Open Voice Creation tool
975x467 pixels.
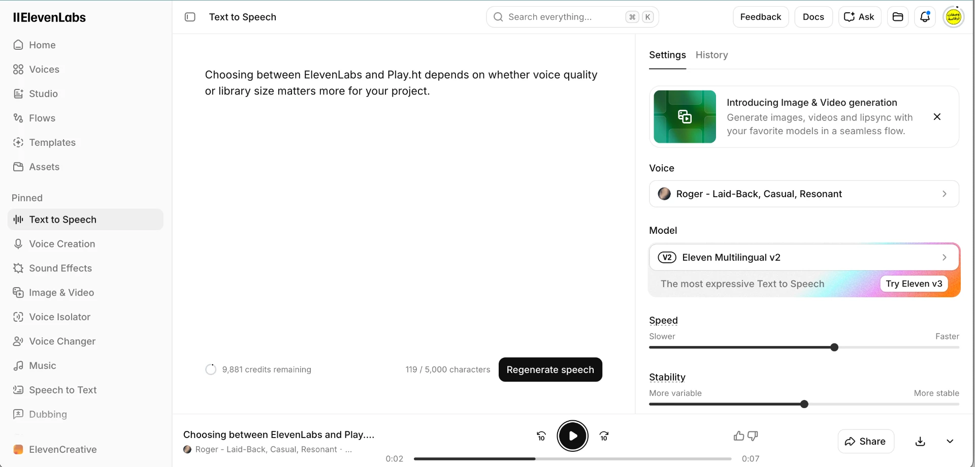pyautogui.click(x=85, y=244)
